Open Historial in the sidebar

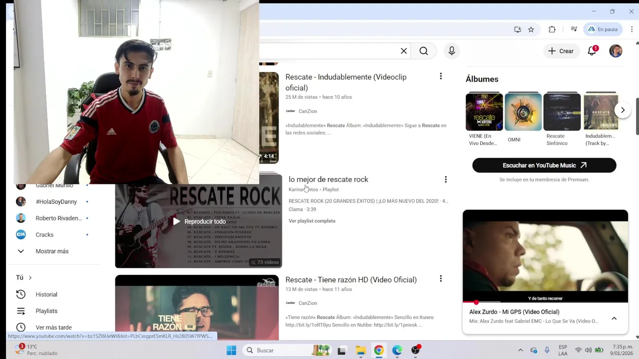(46, 295)
